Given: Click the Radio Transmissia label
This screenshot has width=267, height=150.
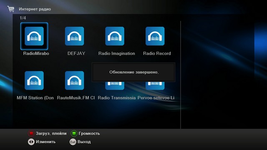Looking at the screenshot, I should click(x=117, y=98).
